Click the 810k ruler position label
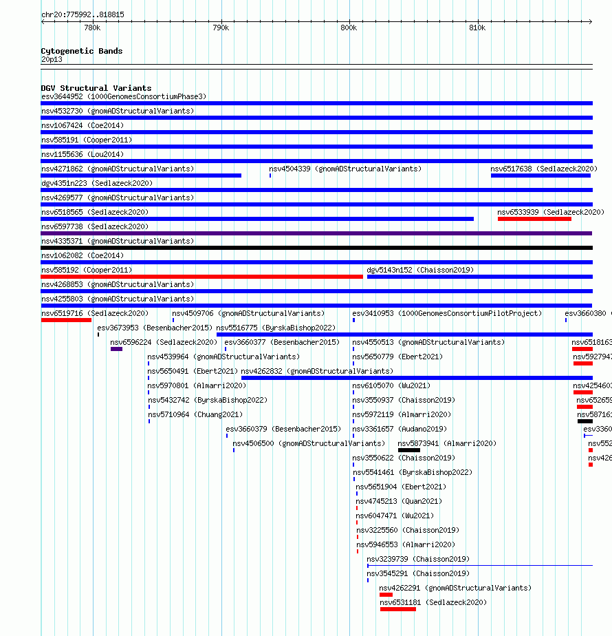 pyautogui.click(x=477, y=28)
